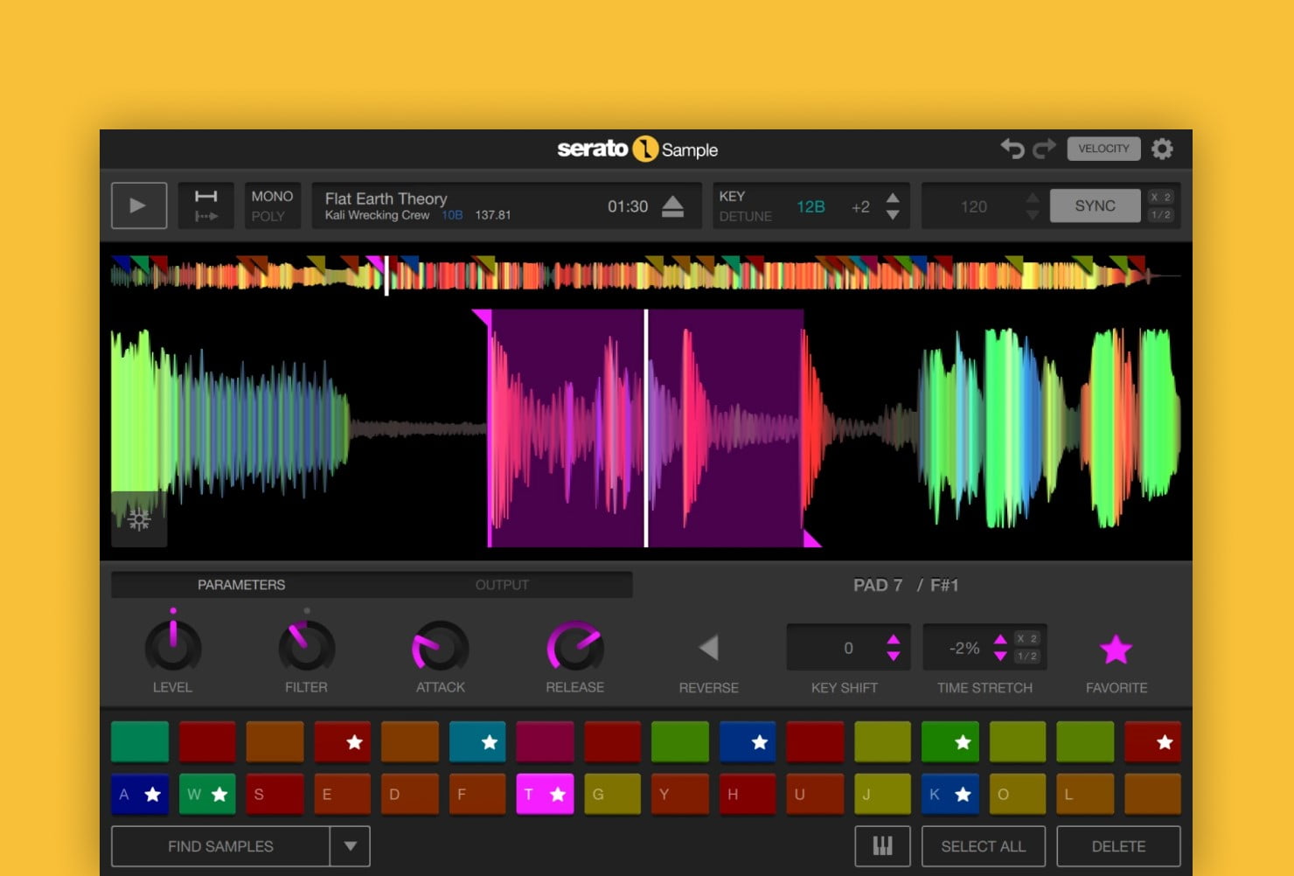Expand the Find Samples dropdown arrow
1294x876 pixels.
(x=351, y=846)
